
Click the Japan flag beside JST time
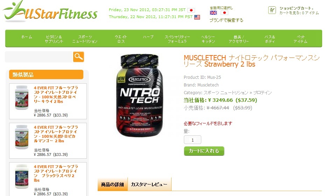click(191, 10)
